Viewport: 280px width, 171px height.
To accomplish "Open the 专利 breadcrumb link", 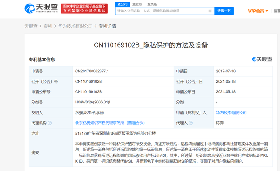I will (48, 26).
